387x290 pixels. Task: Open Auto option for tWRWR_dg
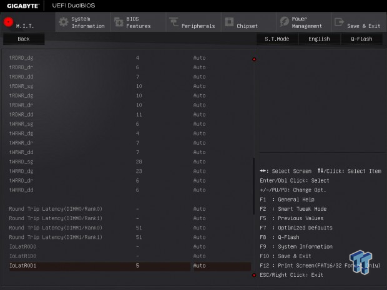coord(199,133)
